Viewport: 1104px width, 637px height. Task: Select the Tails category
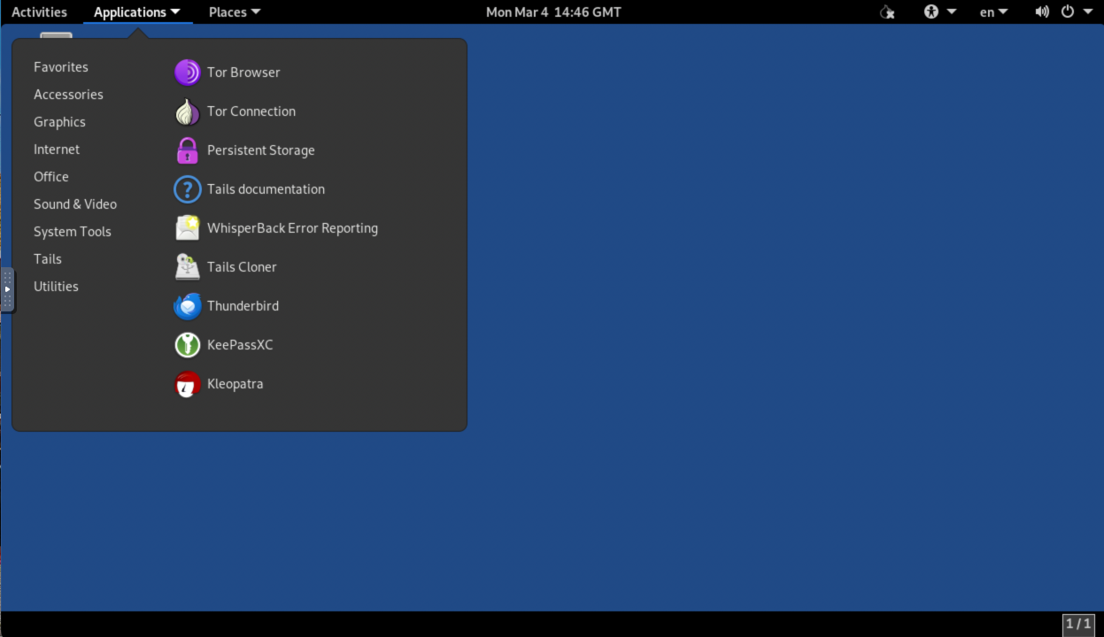coord(48,259)
